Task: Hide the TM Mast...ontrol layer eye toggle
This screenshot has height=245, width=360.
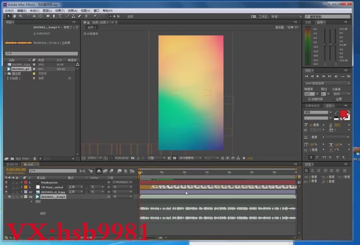Action: 6,187
